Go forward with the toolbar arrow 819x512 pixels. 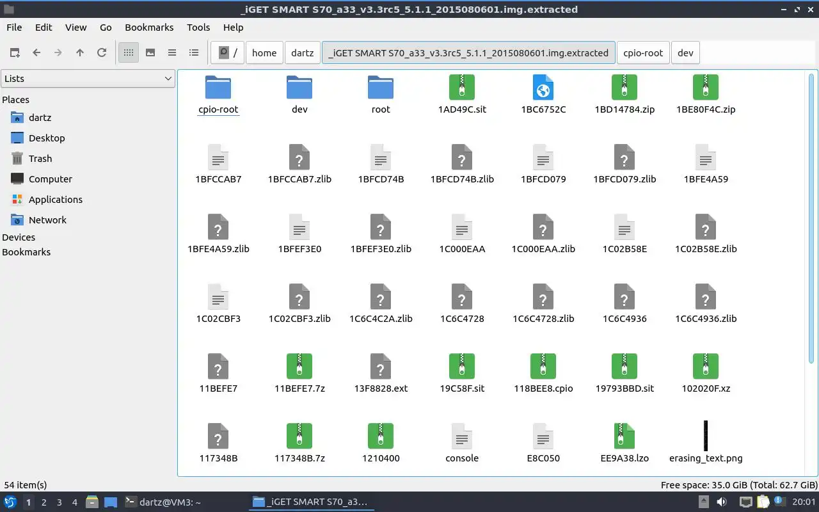pos(58,53)
